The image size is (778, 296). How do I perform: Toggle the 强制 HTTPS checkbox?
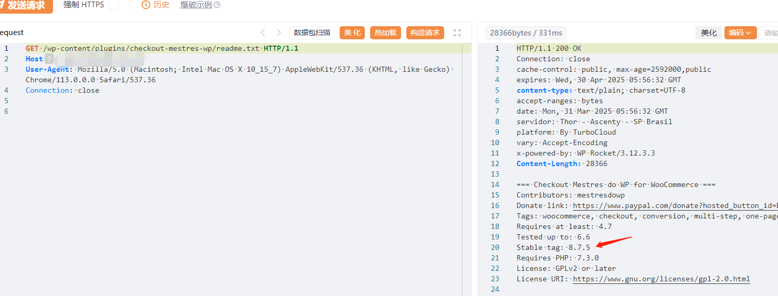113,5
